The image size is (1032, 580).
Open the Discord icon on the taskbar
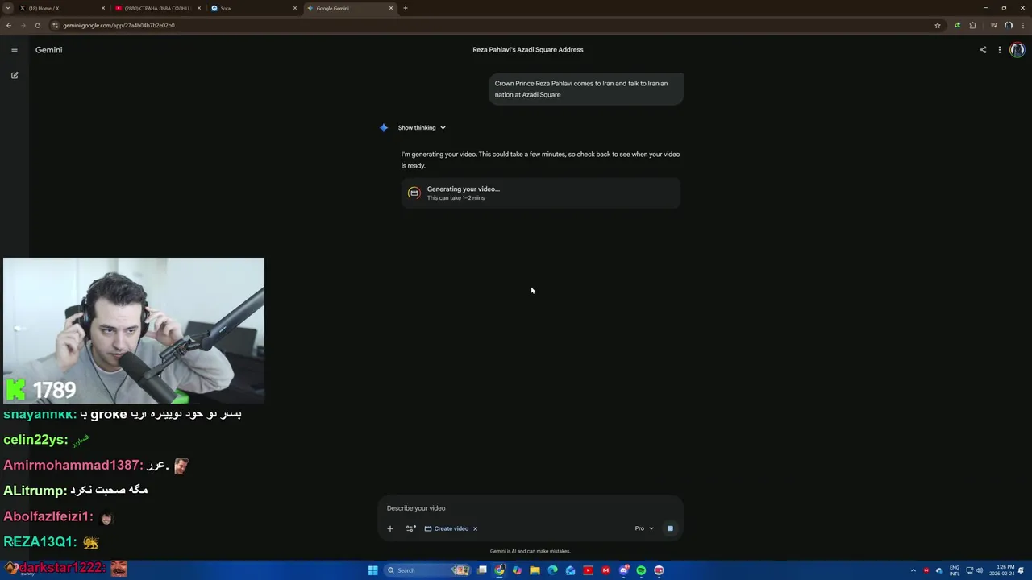(x=623, y=570)
